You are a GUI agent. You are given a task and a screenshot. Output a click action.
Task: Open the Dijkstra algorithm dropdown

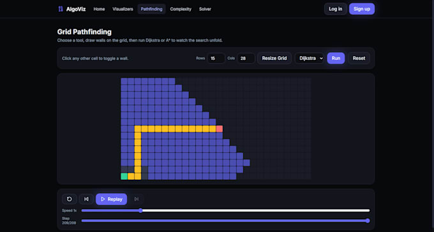pos(309,58)
